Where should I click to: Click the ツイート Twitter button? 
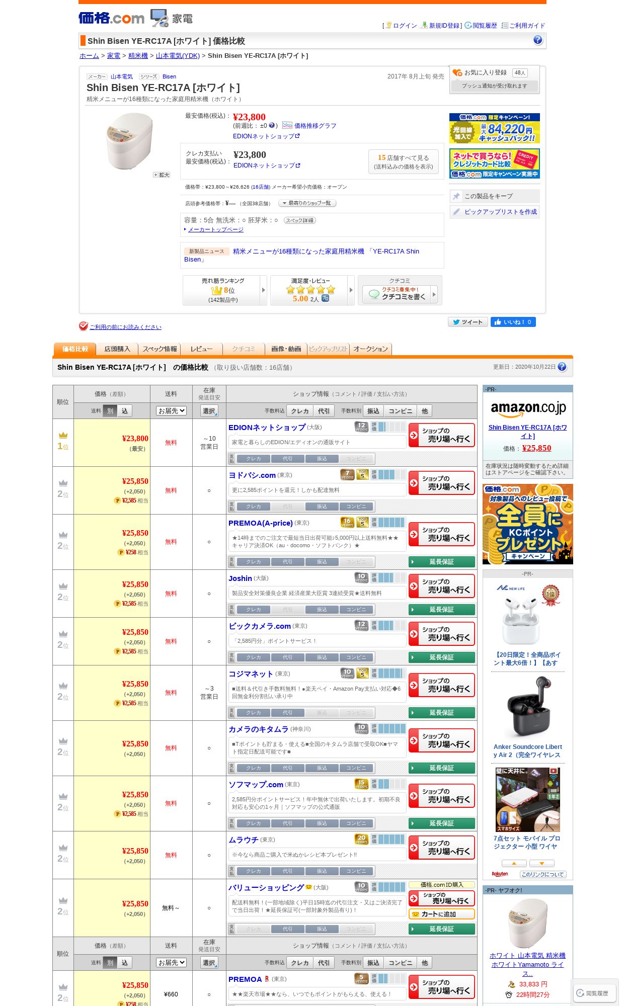[x=468, y=322]
